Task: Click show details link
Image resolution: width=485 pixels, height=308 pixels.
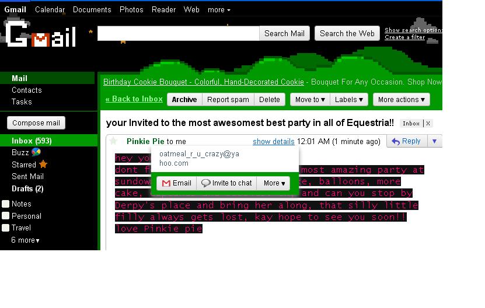Action: click(273, 142)
